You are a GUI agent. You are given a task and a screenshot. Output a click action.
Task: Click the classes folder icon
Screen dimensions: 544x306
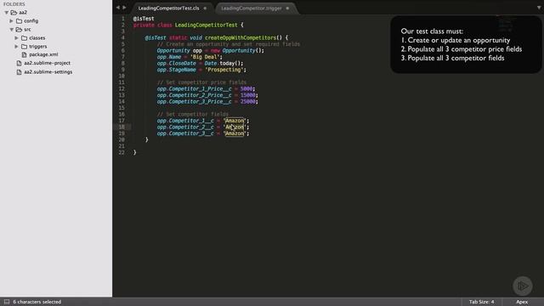coord(25,37)
